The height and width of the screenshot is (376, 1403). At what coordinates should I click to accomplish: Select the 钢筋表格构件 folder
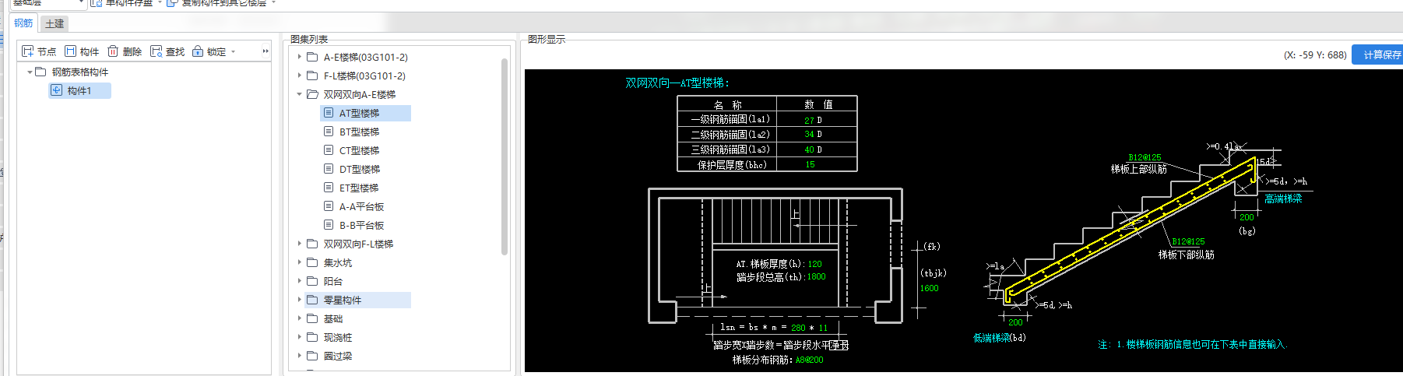coord(80,72)
